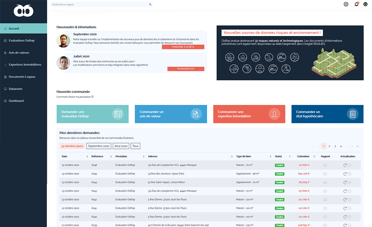Click Commander une expertise immobilière card
Screen dimensions: 372x227
click(x=249, y=114)
